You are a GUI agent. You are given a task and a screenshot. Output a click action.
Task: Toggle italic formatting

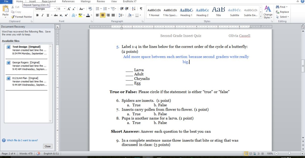(42, 15)
